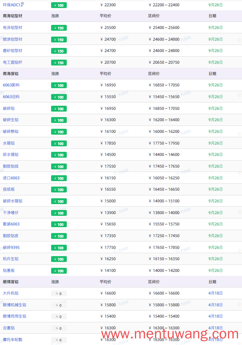
Task: Open the 6063旧料 link
Action: [x=11, y=97]
